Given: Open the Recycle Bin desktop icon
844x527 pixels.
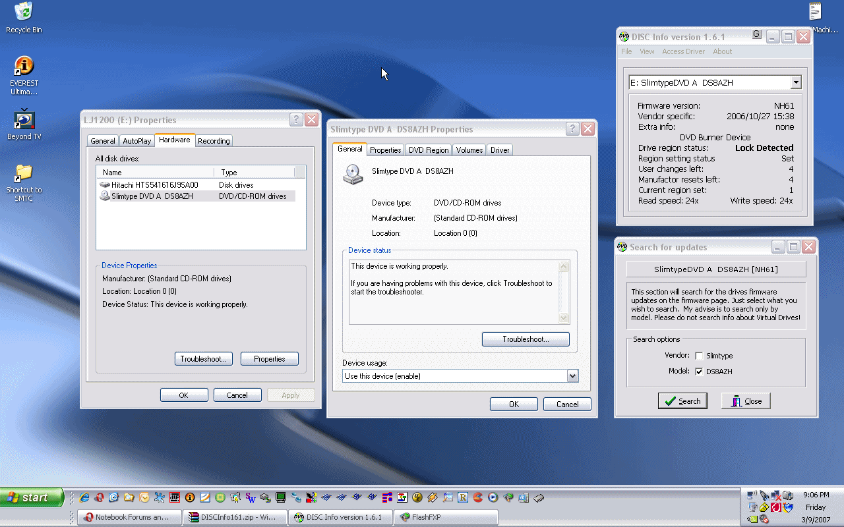Looking at the screenshot, I should tap(24, 13).
